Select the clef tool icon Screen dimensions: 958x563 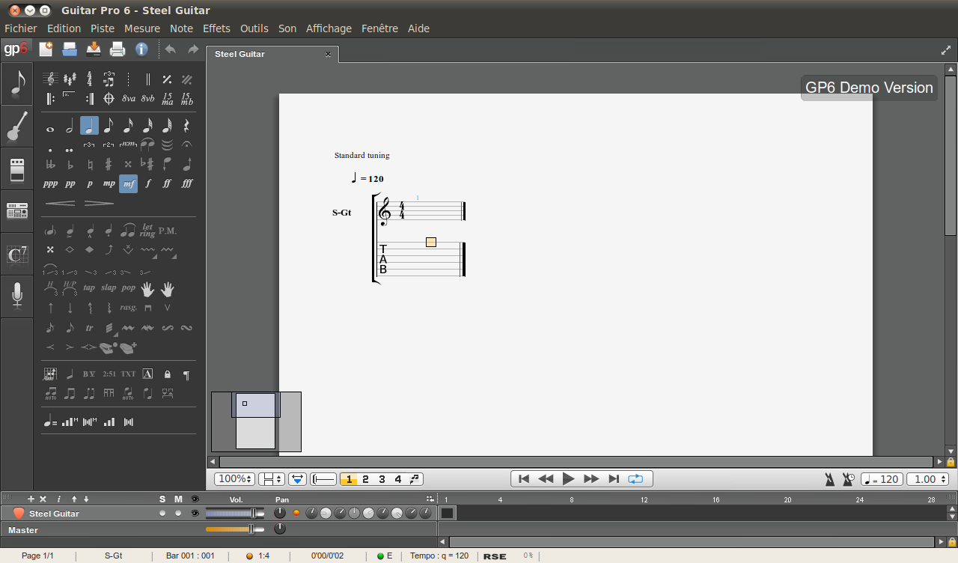coord(50,79)
